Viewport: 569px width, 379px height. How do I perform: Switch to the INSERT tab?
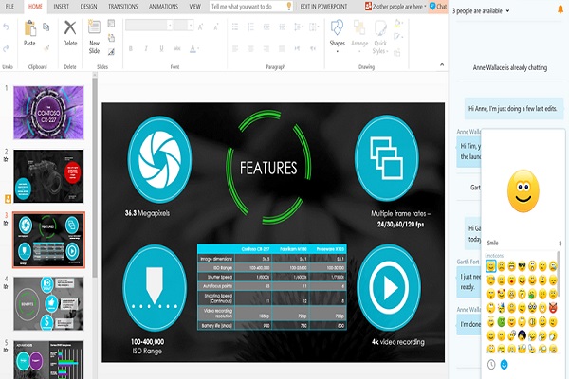pos(61,7)
